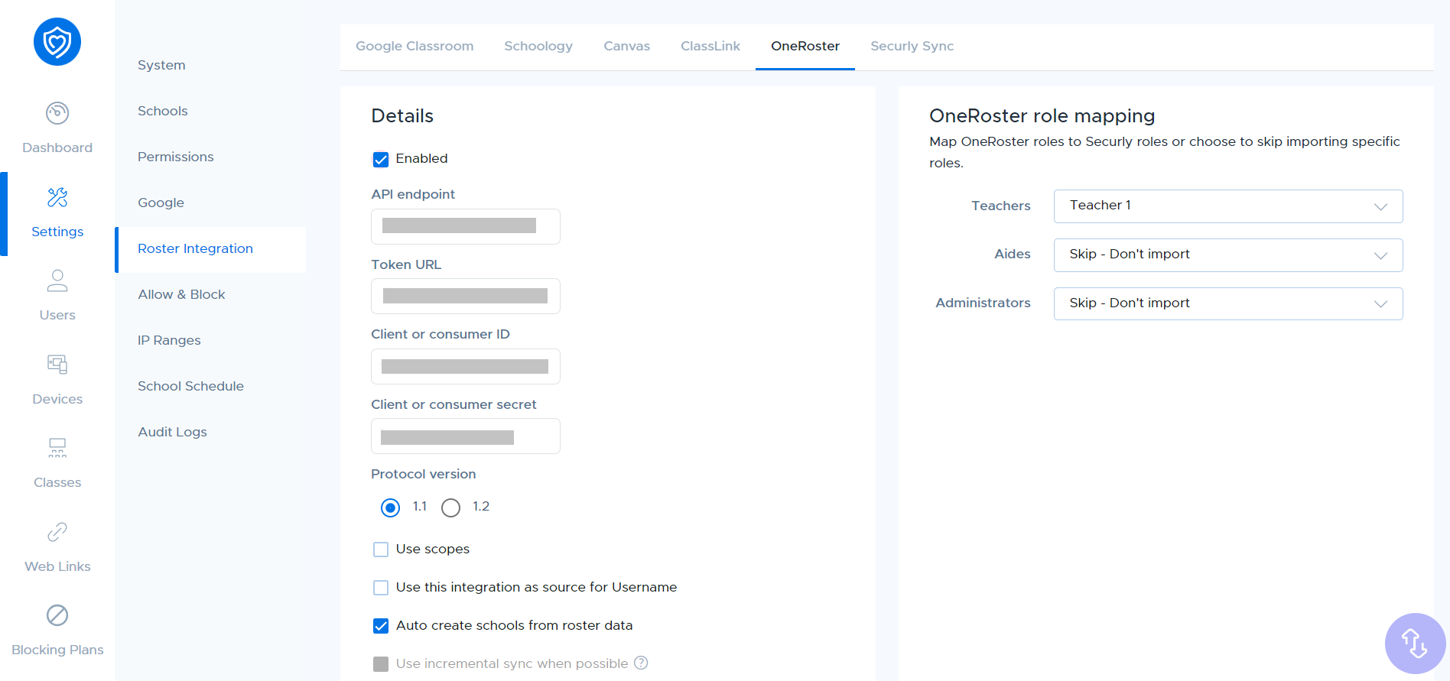This screenshot has height=681, width=1450.
Task: Toggle the Enabled checkbox
Action: click(381, 159)
